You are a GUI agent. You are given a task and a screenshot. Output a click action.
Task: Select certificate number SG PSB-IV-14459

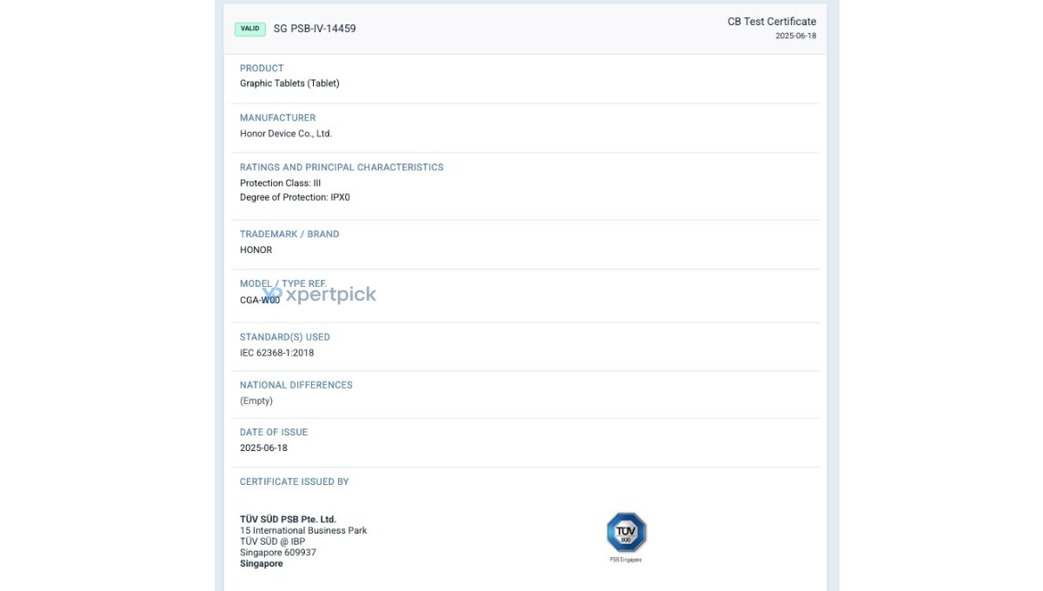(315, 29)
